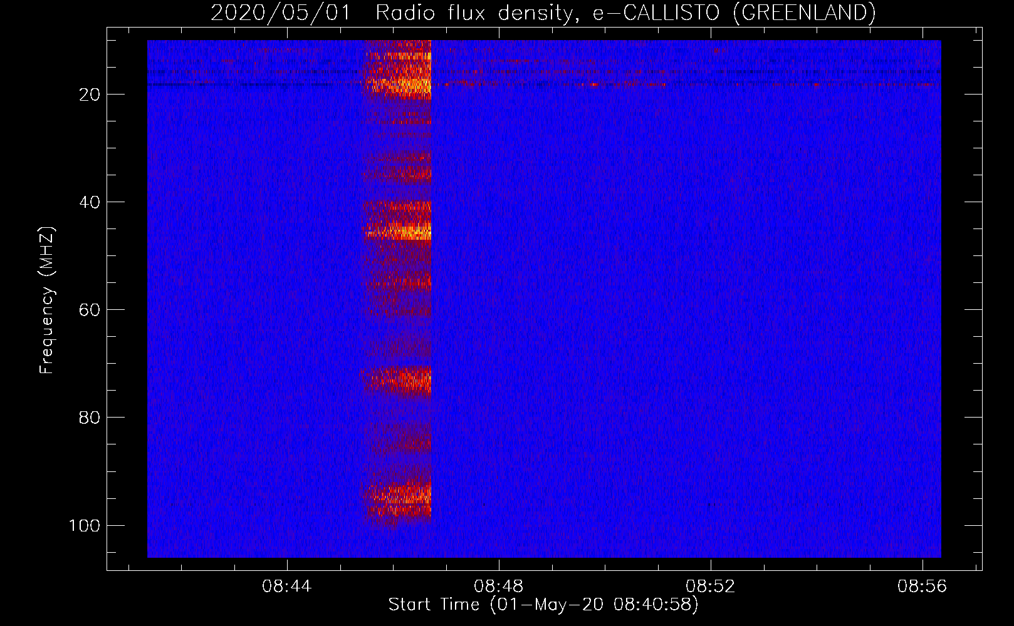Click the 20 MHz frequency tick label
This screenshot has height=626, width=1014.
pyautogui.click(x=90, y=95)
